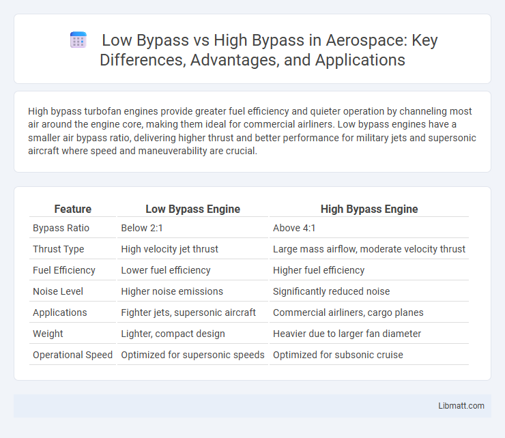
Task: Click the intro paragraph about high bypass turbofans
Action: tap(252, 131)
